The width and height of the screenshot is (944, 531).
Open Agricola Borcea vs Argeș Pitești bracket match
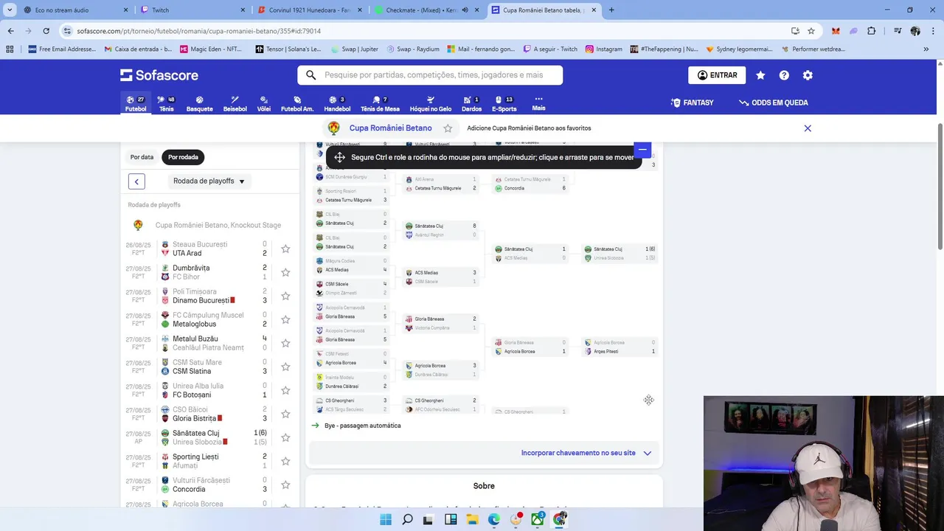tap(619, 347)
